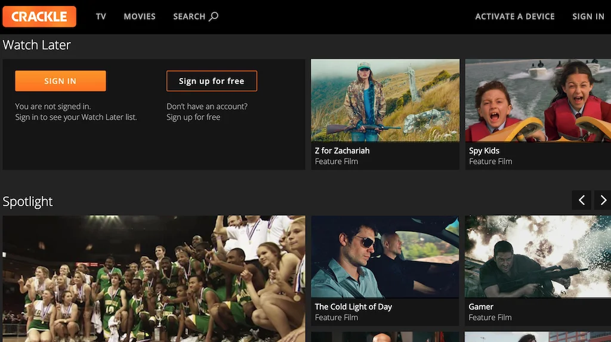The width and height of the screenshot is (611, 342).
Task: Click the Spy Kids title text
Action: [484, 151]
